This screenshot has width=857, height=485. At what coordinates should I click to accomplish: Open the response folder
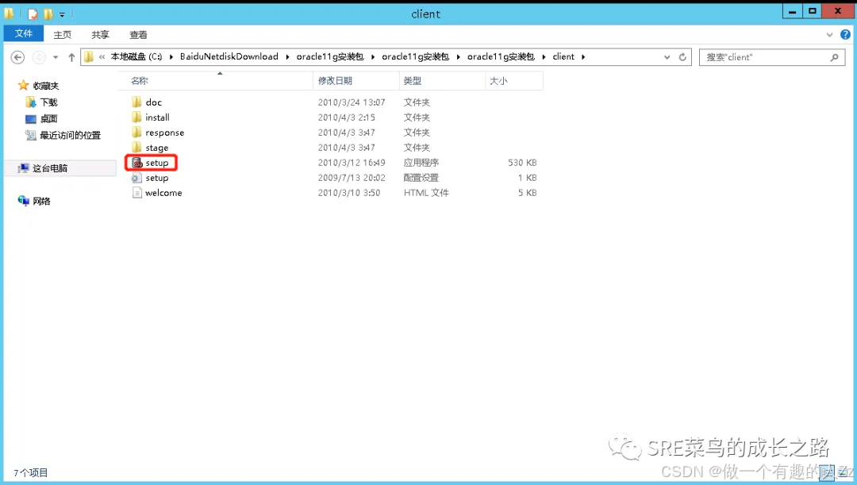(163, 132)
